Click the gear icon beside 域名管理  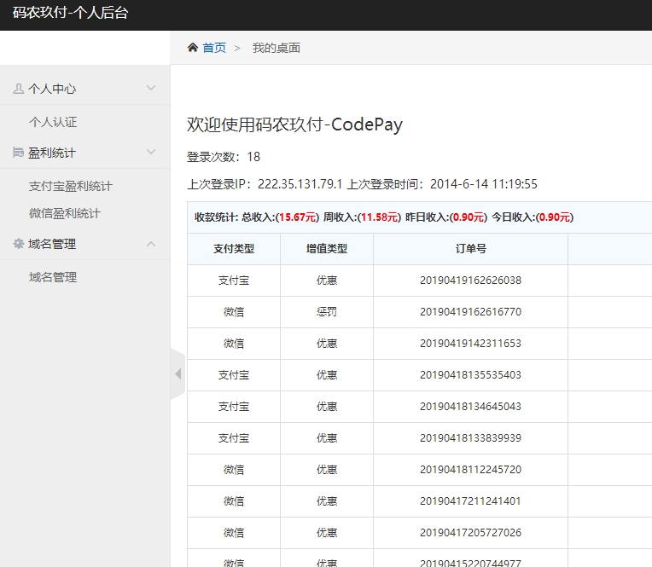(x=18, y=244)
